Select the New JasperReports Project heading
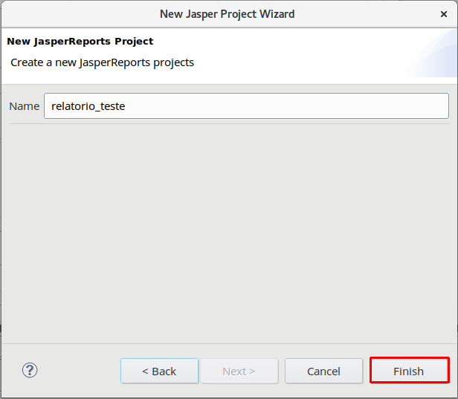Screen dimensions: 458x399 click(80, 42)
